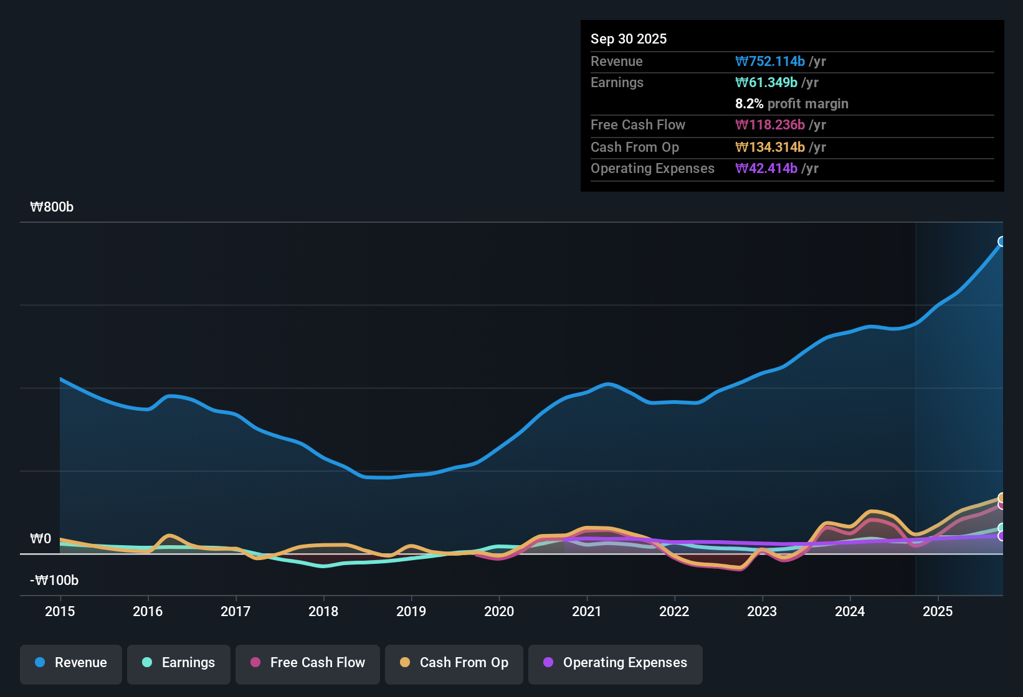The image size is (1023, 697).
Task: Click the teal Earnings legend dot
Action: pos(148,663)
